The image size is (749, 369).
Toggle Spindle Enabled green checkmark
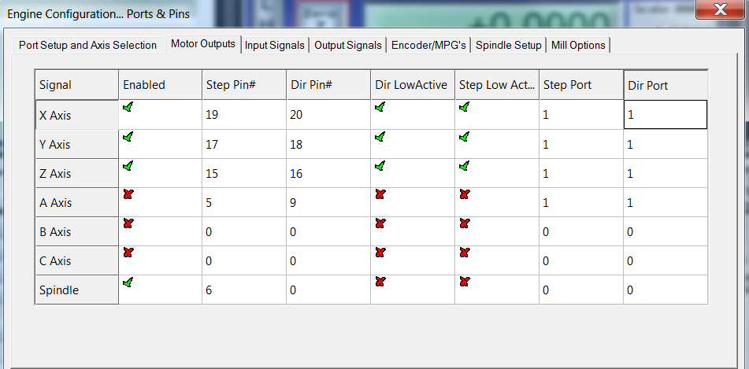coord(128,282)
